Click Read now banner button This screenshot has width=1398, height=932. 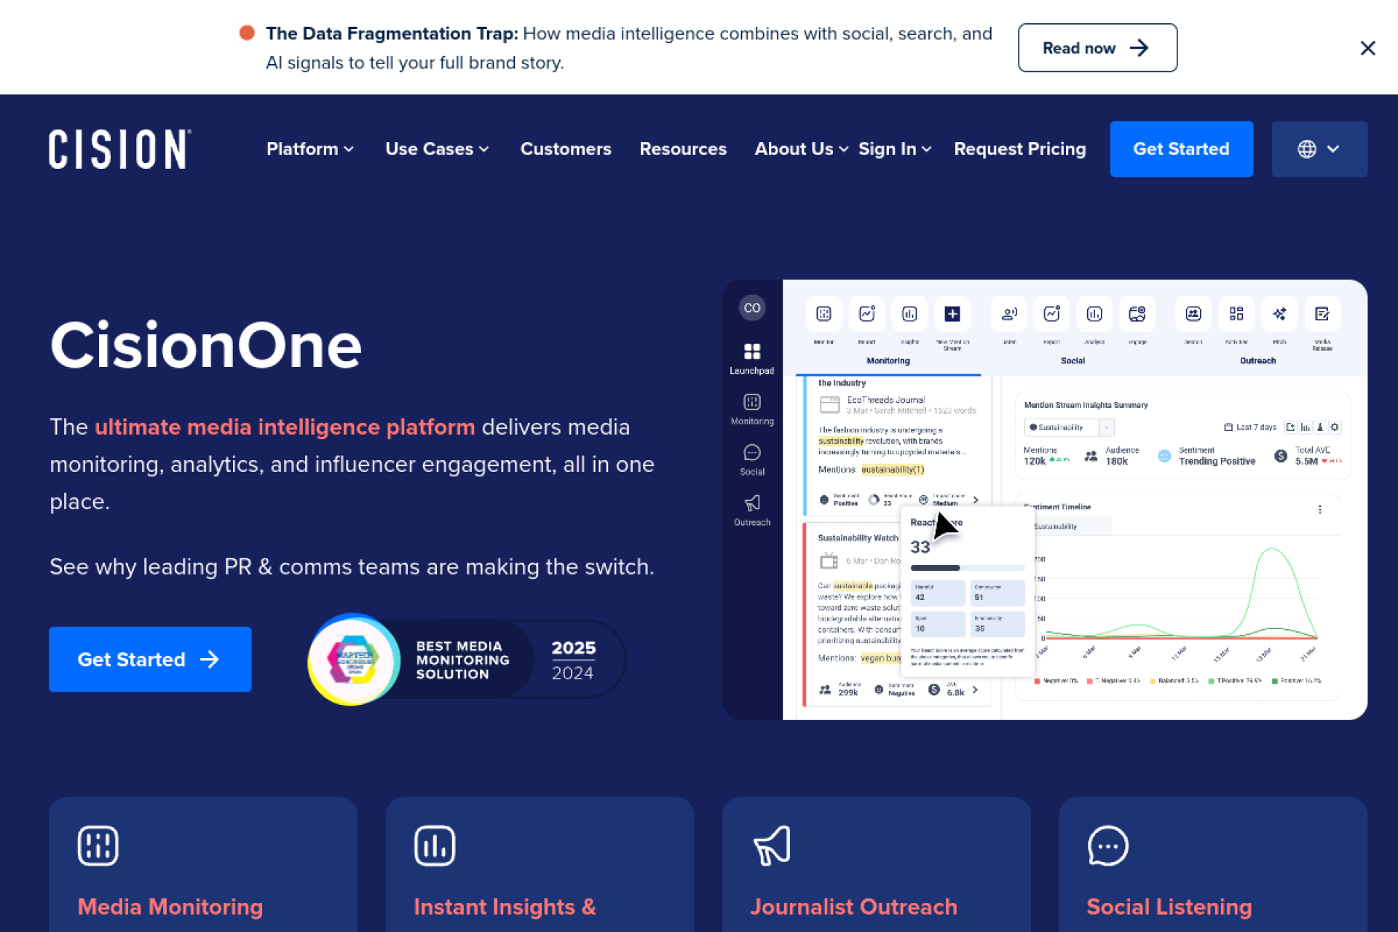(x=1097, y=48)
